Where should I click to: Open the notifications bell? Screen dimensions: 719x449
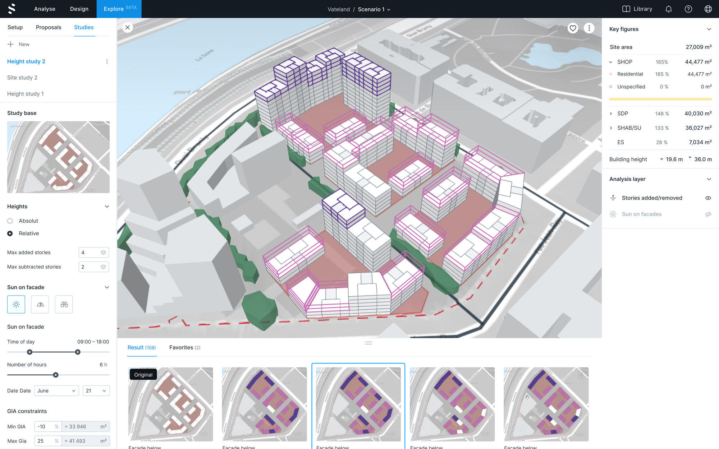pos(669,9)
